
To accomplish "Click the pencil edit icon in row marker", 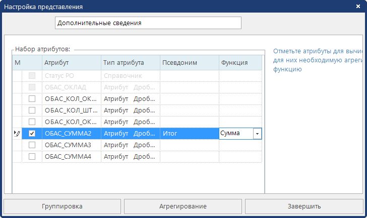I will (17, 134).
